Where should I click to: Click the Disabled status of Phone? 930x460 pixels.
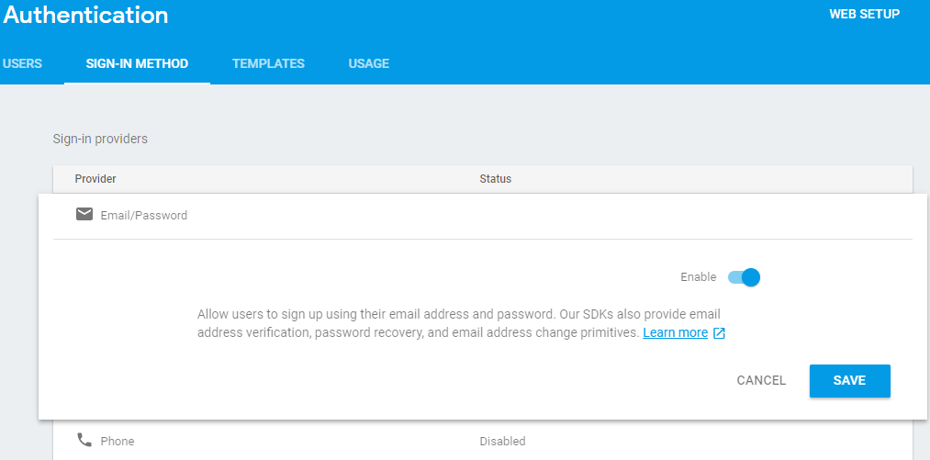tap(502, 442)
